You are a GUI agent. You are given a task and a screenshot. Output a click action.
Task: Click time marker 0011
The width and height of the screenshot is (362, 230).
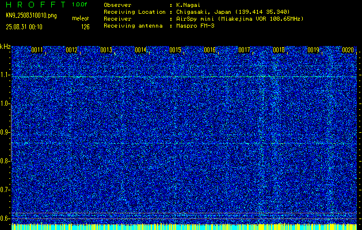tap(37, 50)
